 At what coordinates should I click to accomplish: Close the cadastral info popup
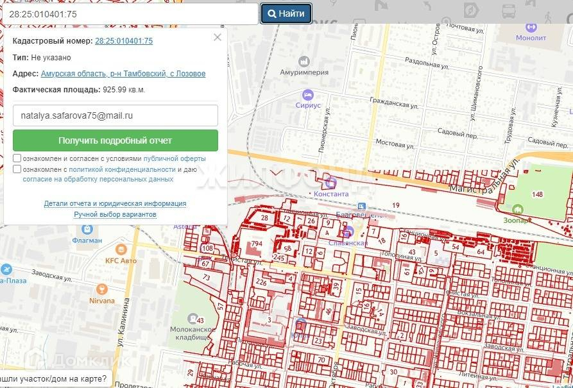coord(218,37)
